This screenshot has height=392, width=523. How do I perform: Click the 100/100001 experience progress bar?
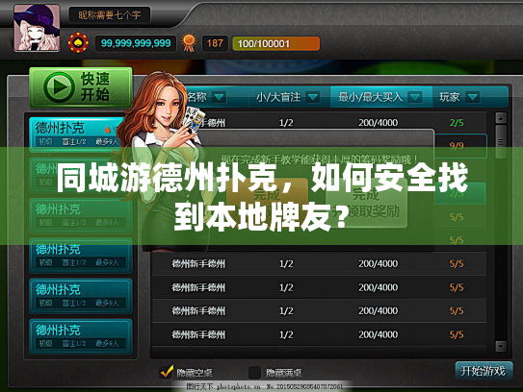coord(275,43)
